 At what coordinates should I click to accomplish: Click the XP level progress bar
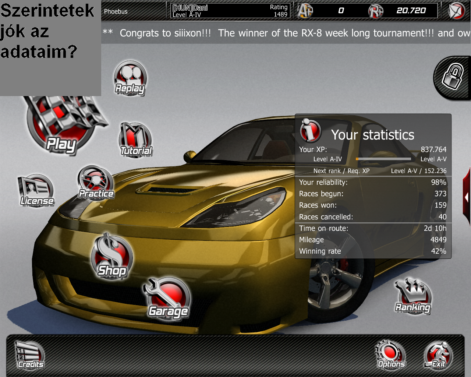point(383,159)
